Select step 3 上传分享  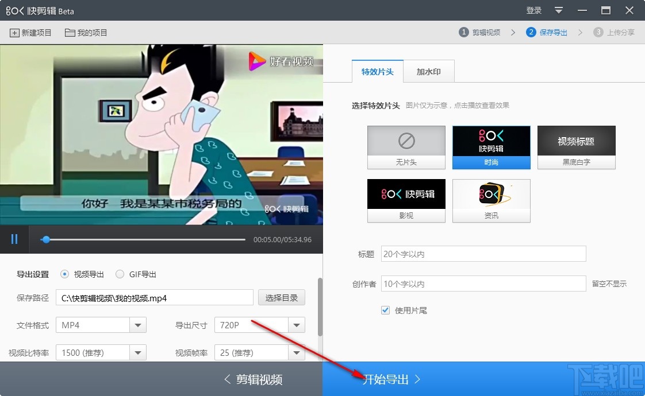614,33
